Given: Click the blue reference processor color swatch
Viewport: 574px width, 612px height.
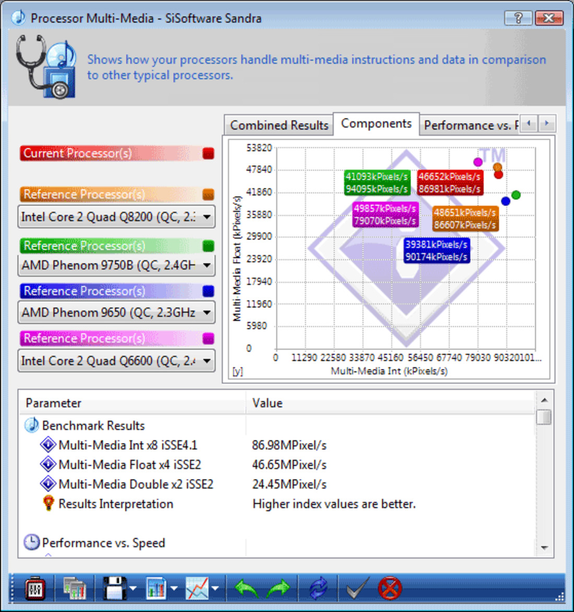Looking at the screenshot, I should pyautogui.click(x=208, y=291).
